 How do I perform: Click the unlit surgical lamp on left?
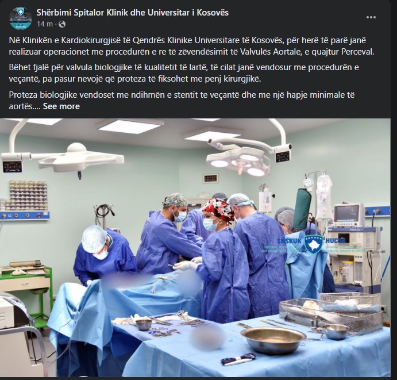pyautogui.click(x=81, y=158)
